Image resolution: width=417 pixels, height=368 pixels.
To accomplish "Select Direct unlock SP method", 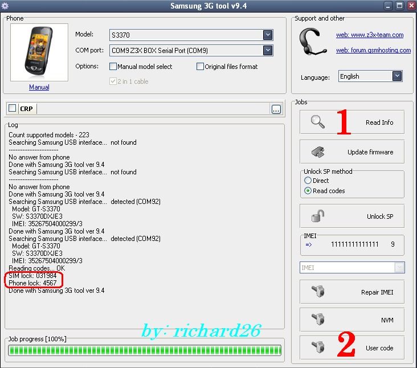I will pos(308,180).
